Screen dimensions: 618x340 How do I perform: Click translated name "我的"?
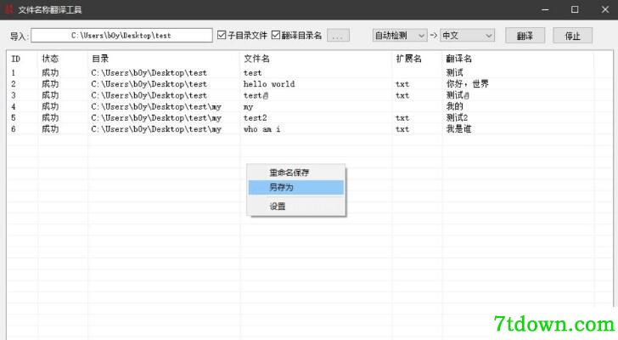coord(454,106)
